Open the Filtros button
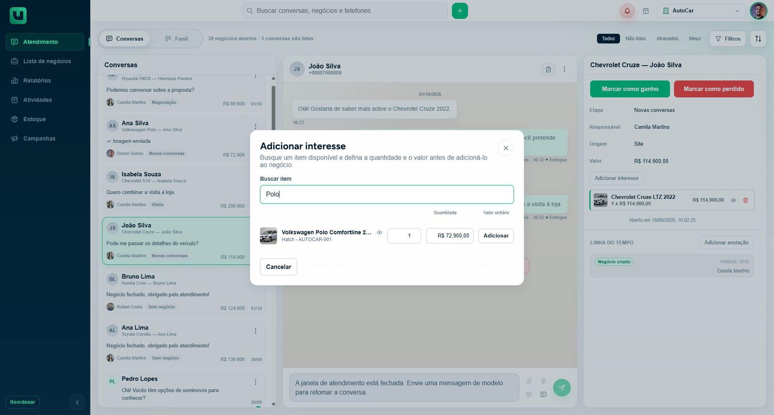 [728, 39]
